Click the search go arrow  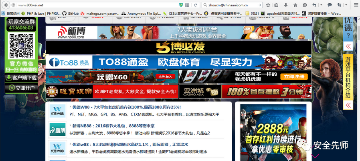coord(259,5)
